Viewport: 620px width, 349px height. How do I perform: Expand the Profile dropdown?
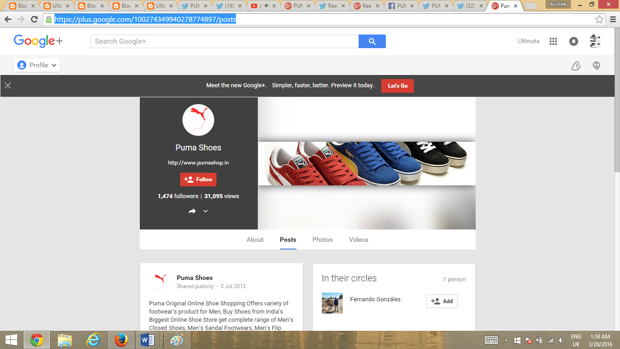36,65
